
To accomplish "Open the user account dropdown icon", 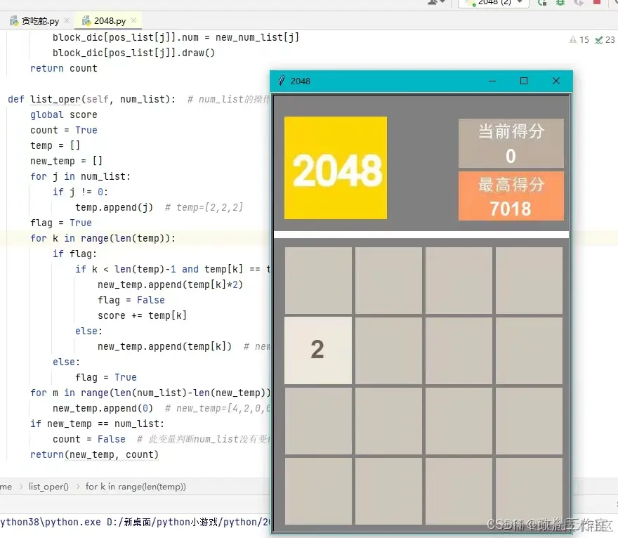I will coord(436,2).
